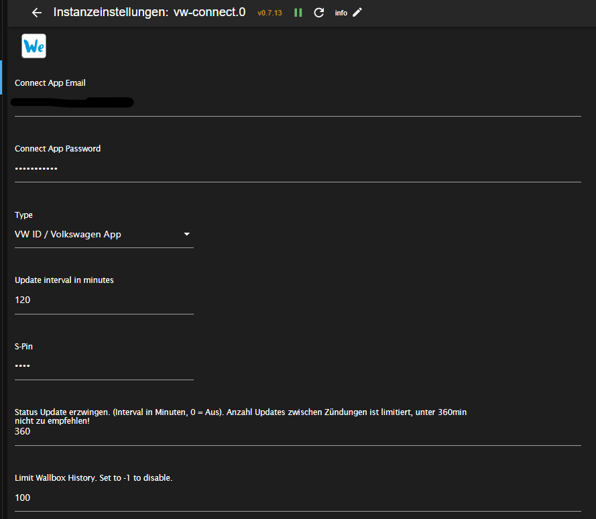
Task: Open the Type dropdown VW ID / Volkswagen App
Action: coord(104,234)
